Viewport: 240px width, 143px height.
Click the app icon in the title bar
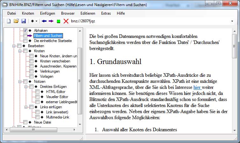pos(5,4)
